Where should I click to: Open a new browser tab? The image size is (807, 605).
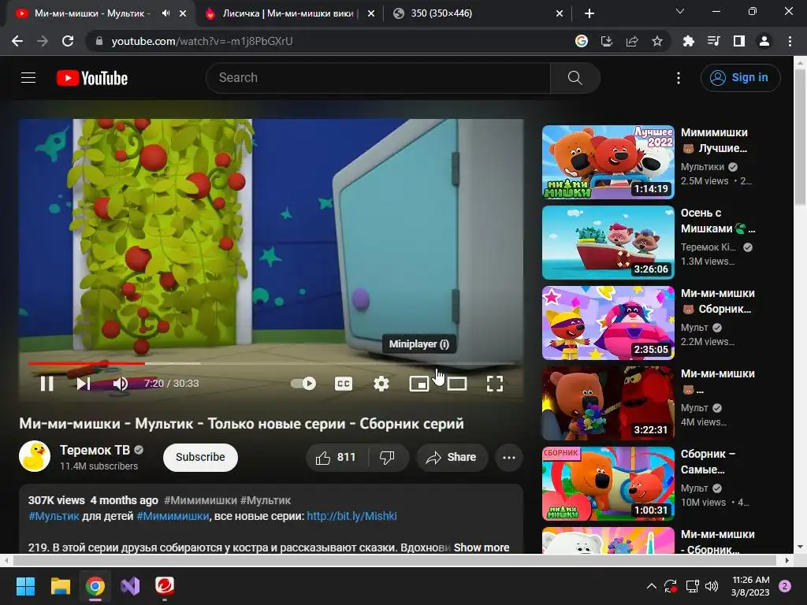(x=589, y=13)
